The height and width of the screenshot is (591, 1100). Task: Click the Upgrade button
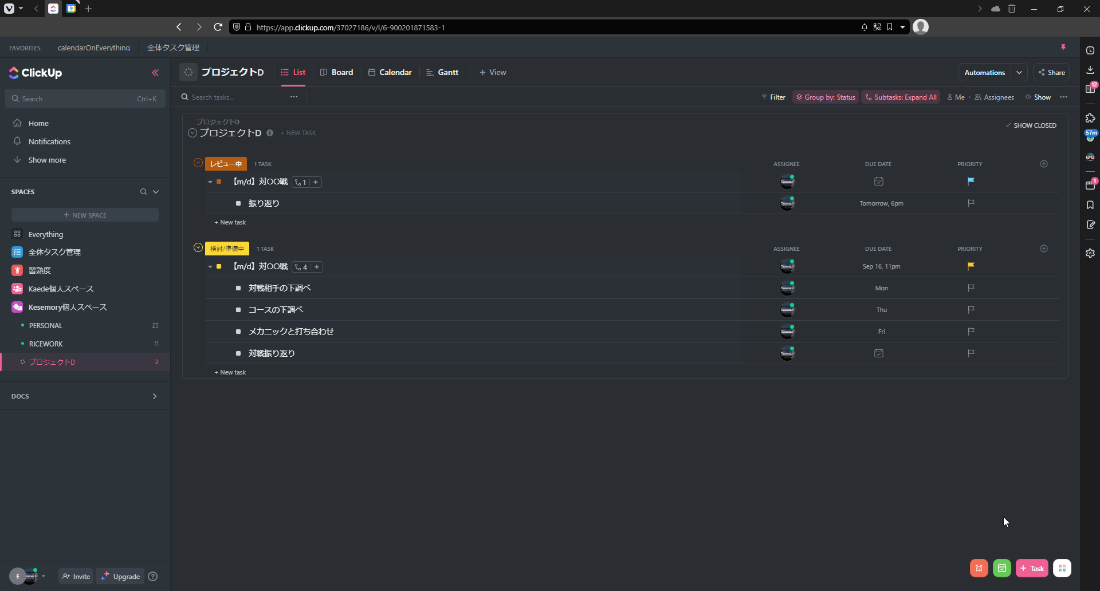point(120,577)
